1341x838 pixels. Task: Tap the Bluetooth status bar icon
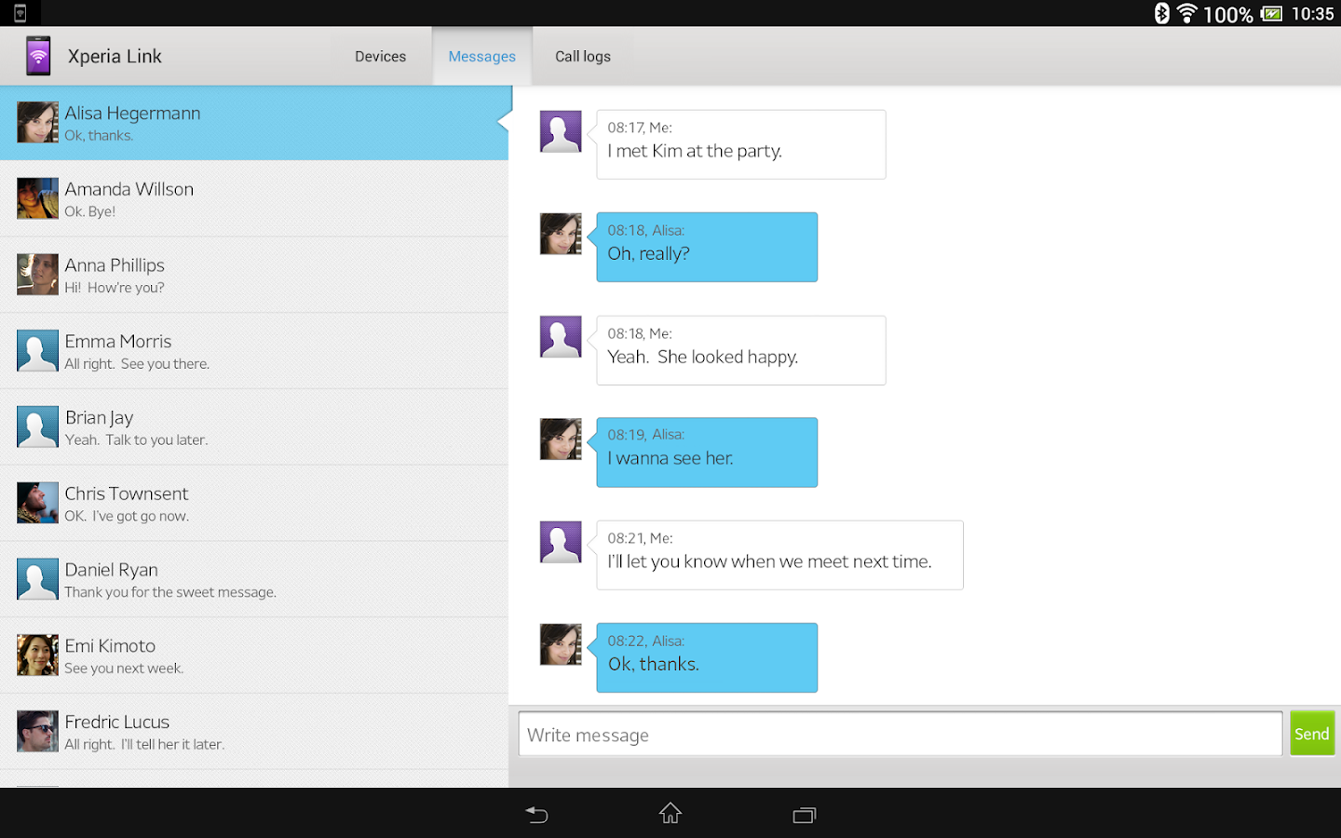1161,13
